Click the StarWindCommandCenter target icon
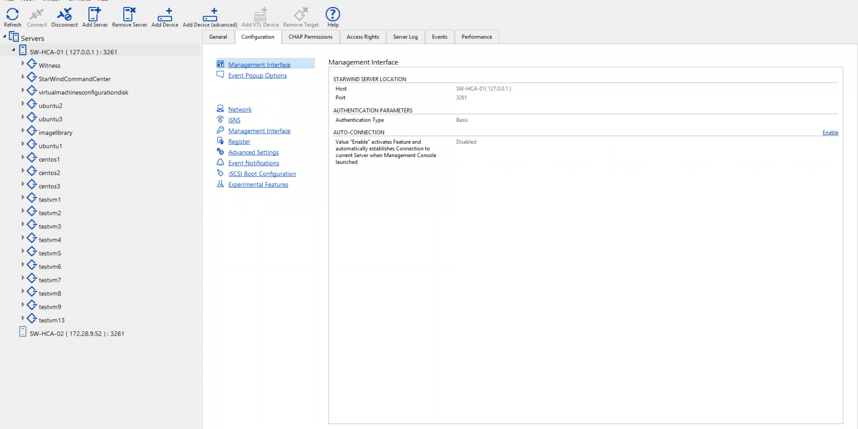This screenshot has width=858, height=429. pos(32,78)
